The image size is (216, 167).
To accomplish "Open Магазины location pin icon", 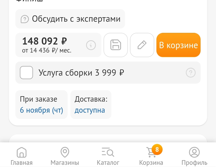I will pos(65,152).
